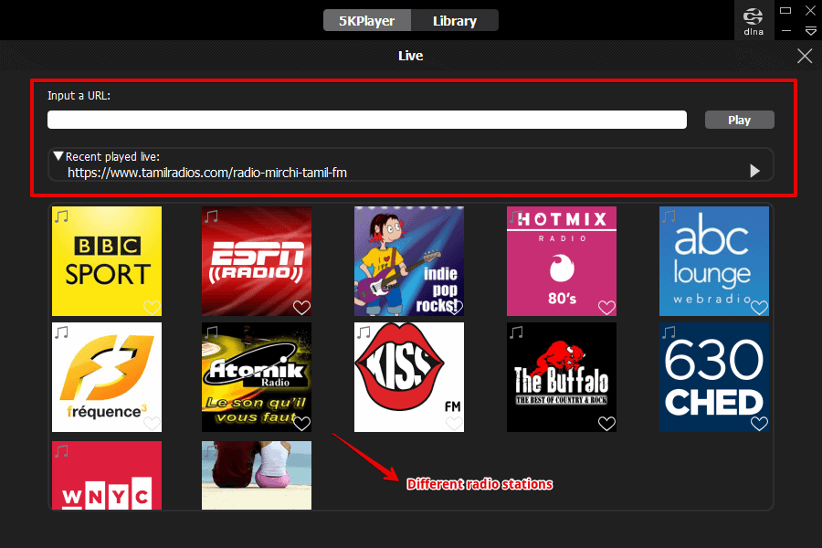Focus the Input a URL text field
The width and height of the screenshot is (822, 548).
coord(367,120)
